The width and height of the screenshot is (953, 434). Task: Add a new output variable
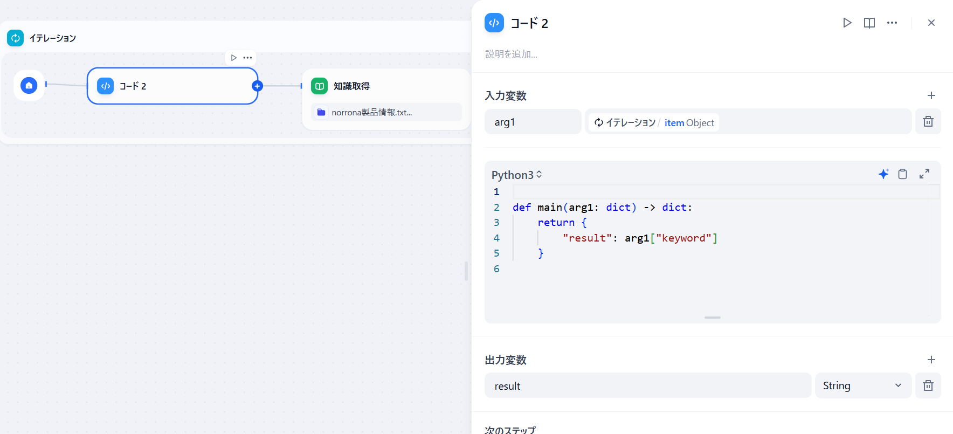[x=931, y=360]
